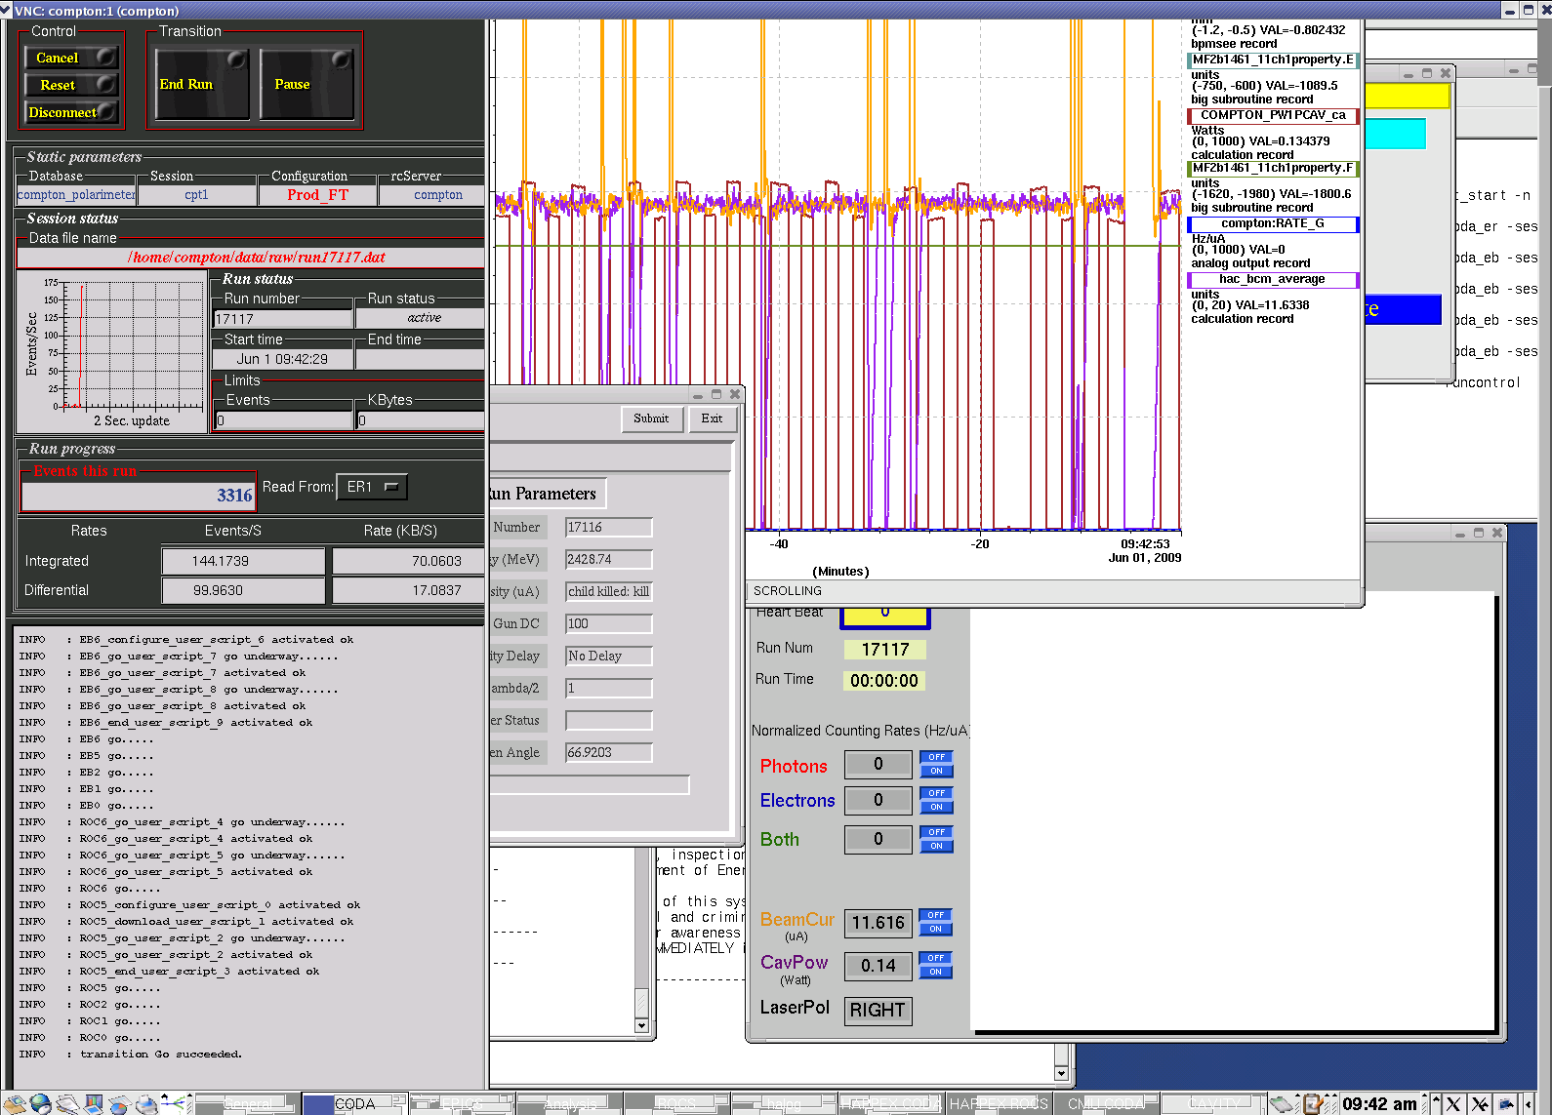Select the compton:RATE_G legend entry

1273,224
